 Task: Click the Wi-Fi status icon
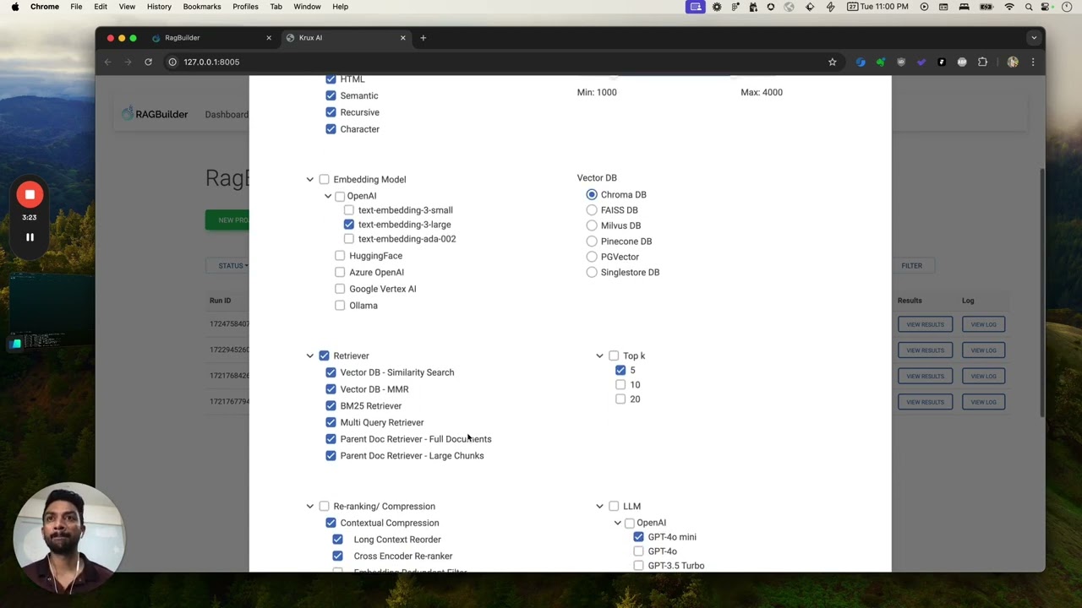[x=1008, y=7]
